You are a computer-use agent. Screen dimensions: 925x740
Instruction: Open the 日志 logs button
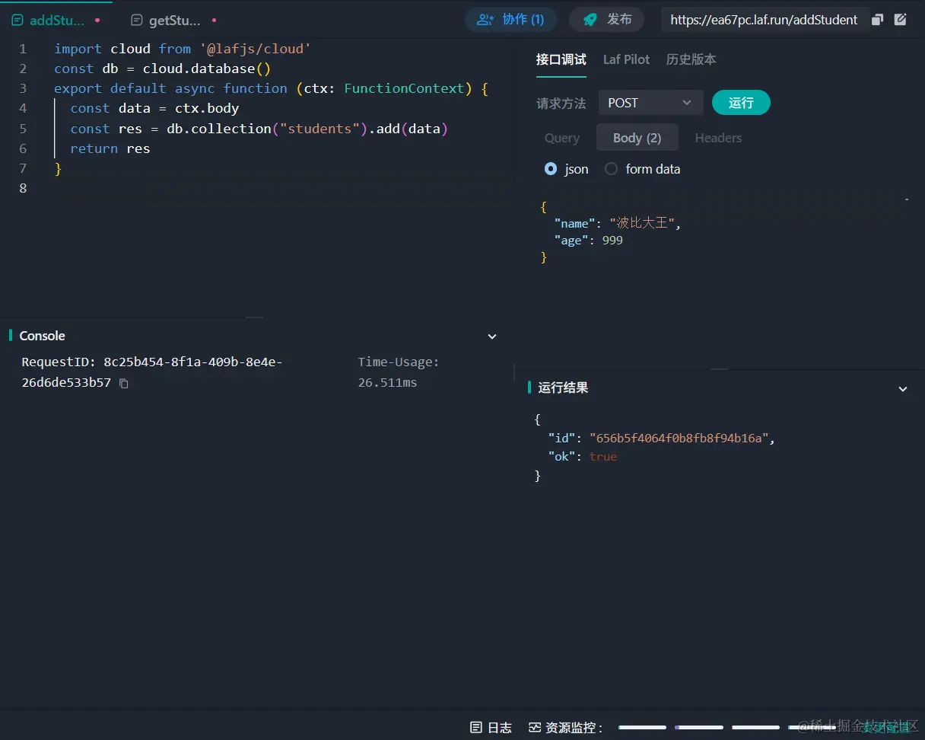491,727
